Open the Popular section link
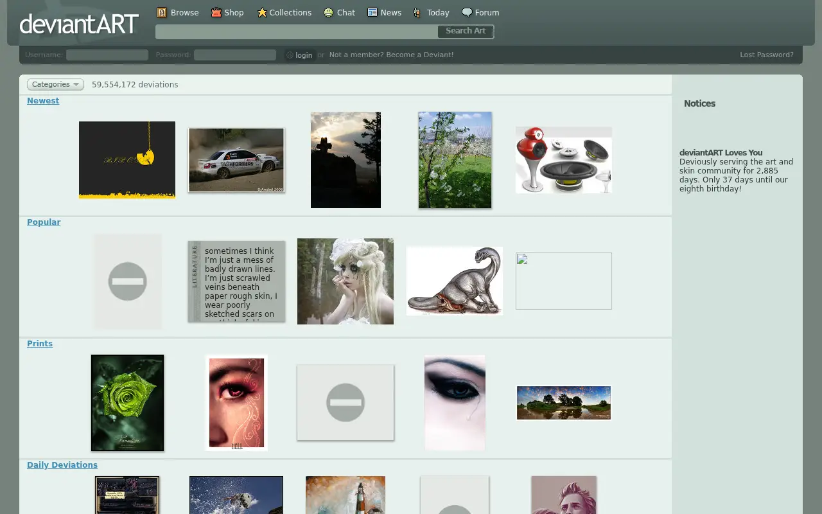 point(44,222)
